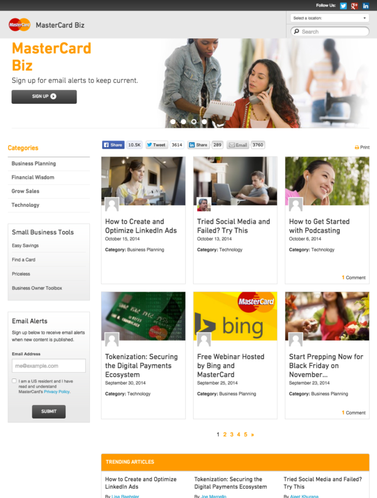The width and height of the screenshot is (377, 498).
Task: Open 'Tried Social Media and Failed?' title
Action: [x=234, y=226]
